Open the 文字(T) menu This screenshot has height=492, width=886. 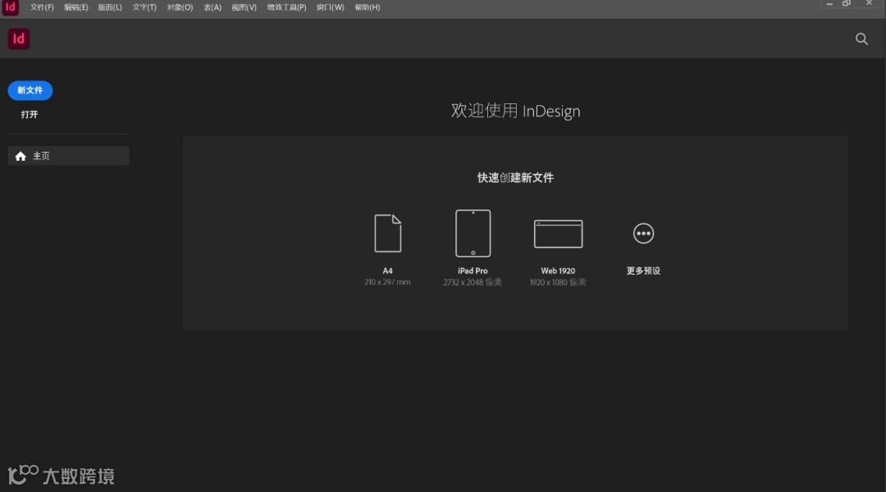click(144, 7)
